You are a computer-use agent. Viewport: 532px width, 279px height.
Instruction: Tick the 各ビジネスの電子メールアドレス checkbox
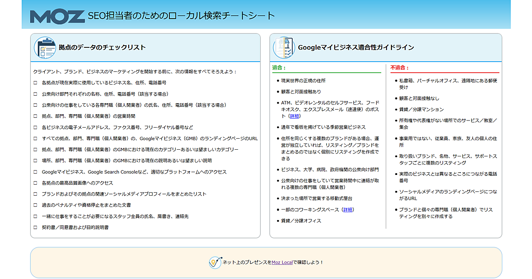[x=35, y=128]
